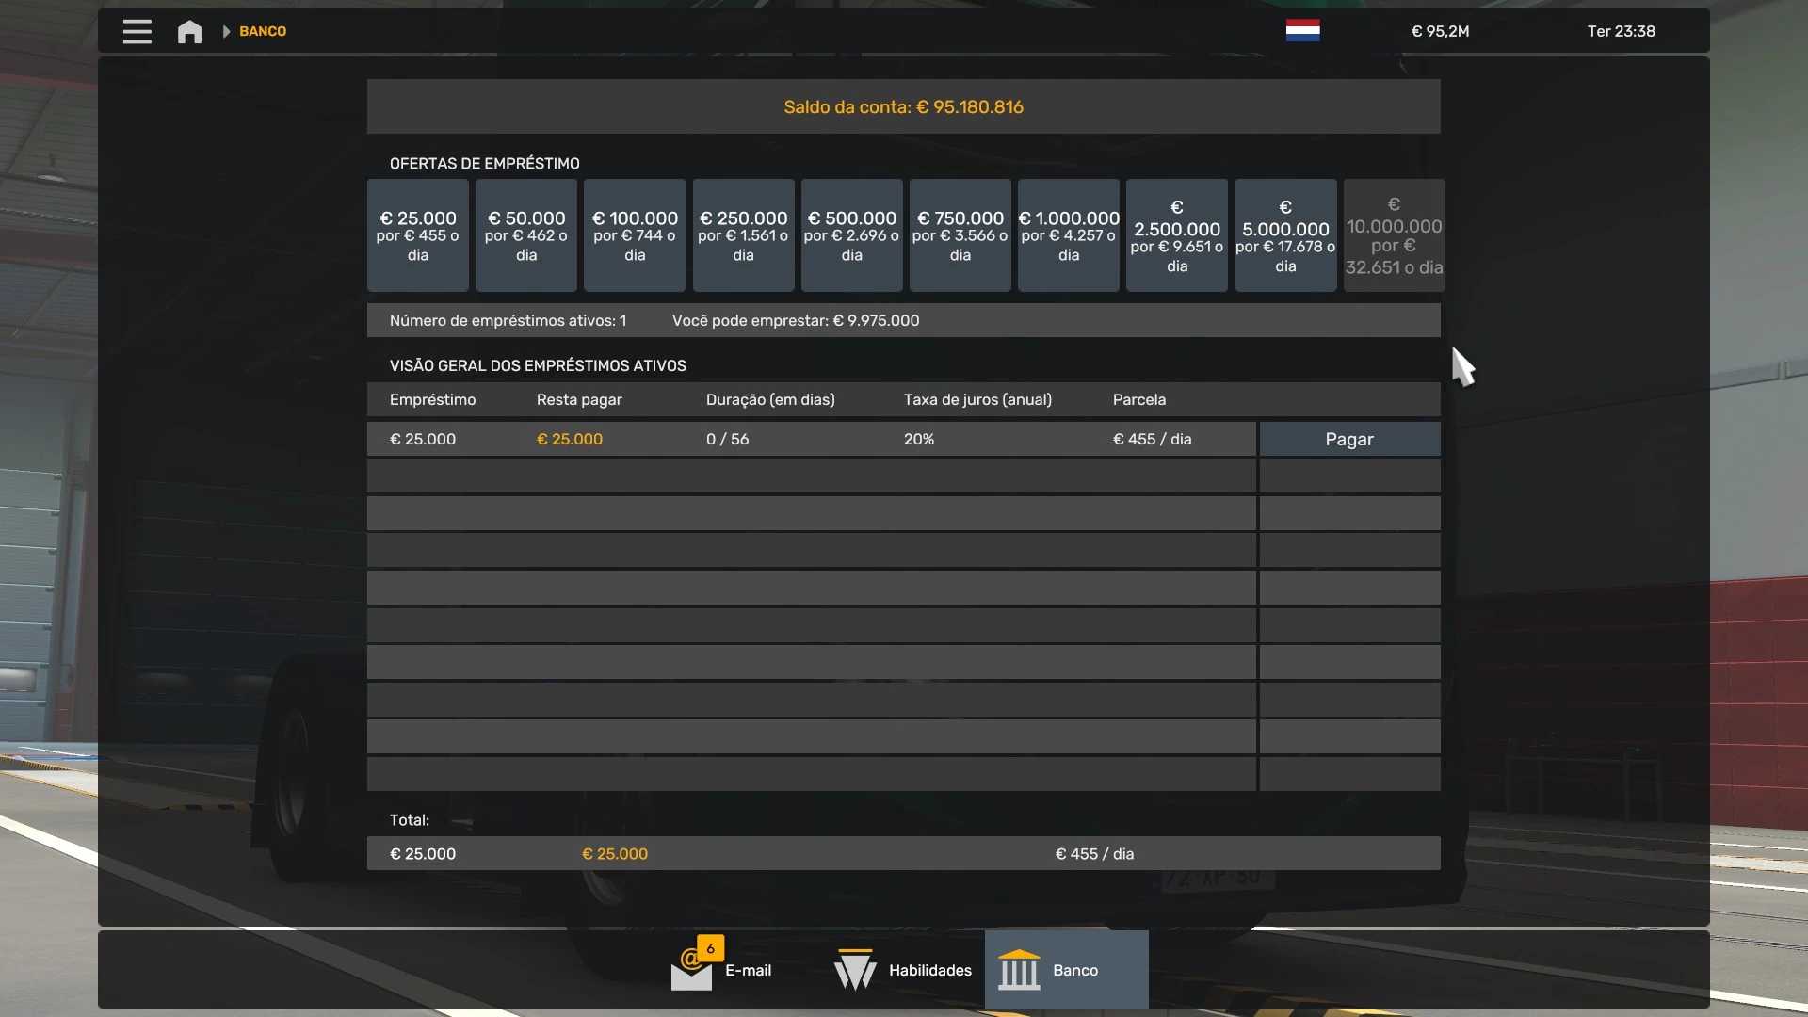Select the € 1.000.000 loan offer
The width and height of the screenshot is (1808, 1017).
pos(1068,235)
